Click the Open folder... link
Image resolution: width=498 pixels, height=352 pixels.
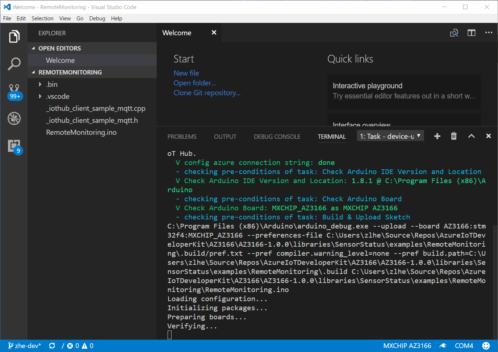(x=194, y=83)
